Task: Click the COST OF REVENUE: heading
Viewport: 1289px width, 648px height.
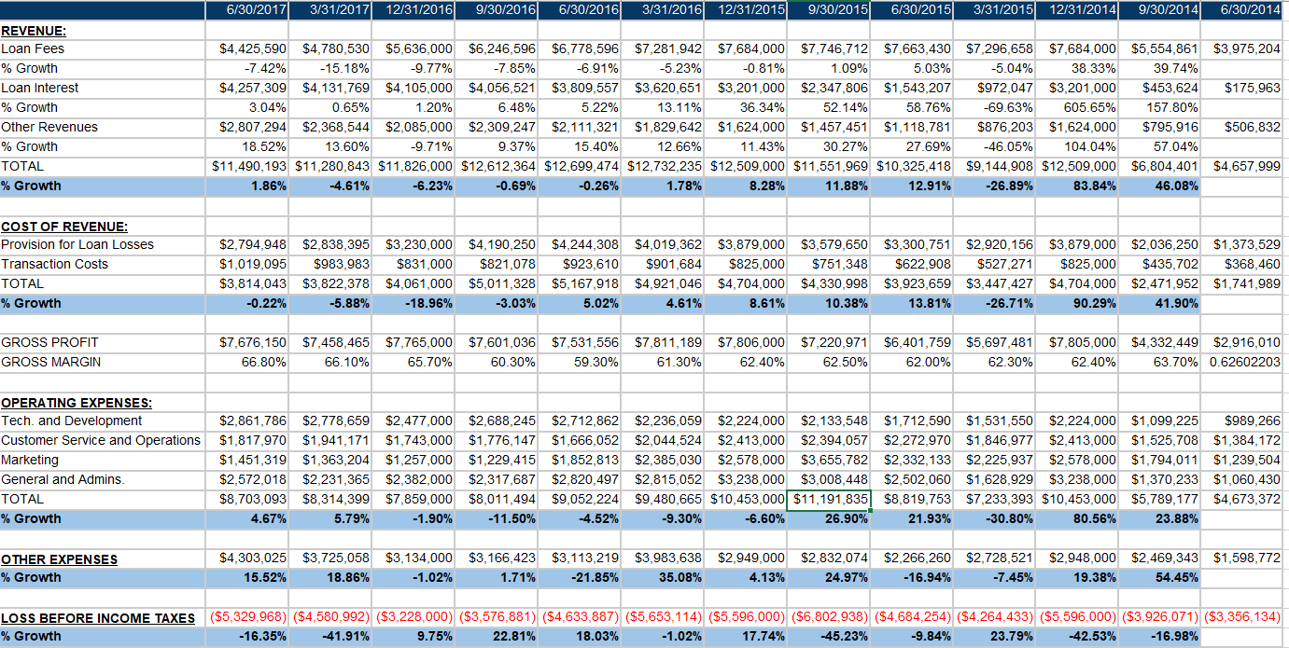Action: [64, 226]
